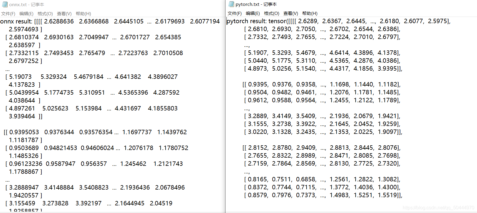Click value 3.155459 in onnx window

[x=22, y=203]
